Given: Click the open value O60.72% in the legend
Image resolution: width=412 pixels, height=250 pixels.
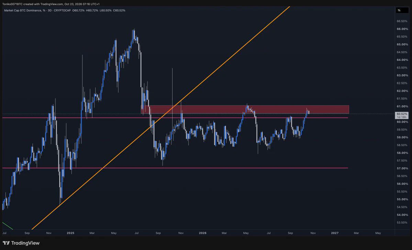Looking at the screenshot, I should 78,11.
